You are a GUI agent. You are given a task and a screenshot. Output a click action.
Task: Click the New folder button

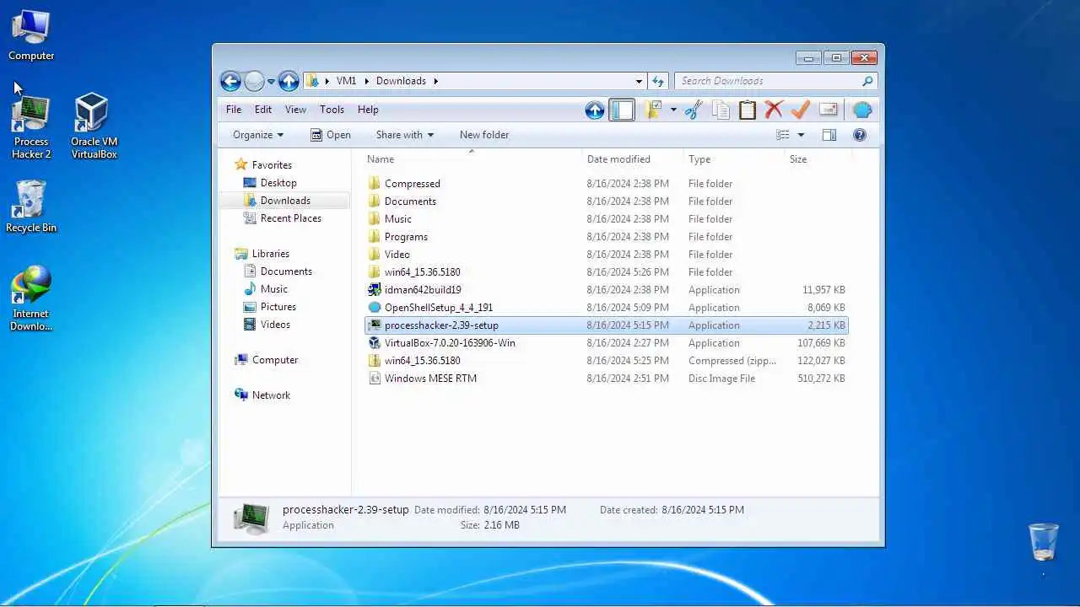[484, 135]
